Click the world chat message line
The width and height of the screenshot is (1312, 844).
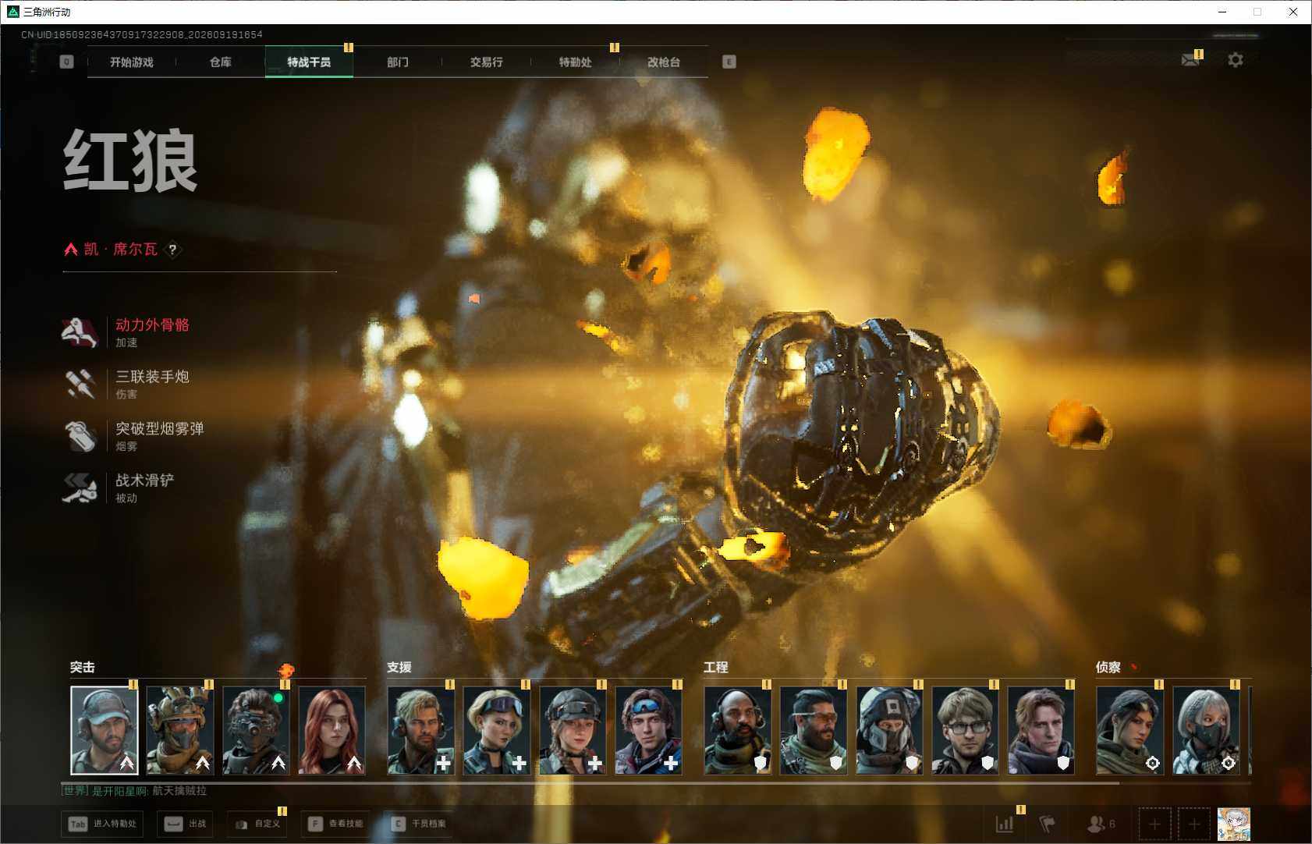pos(134,791)
